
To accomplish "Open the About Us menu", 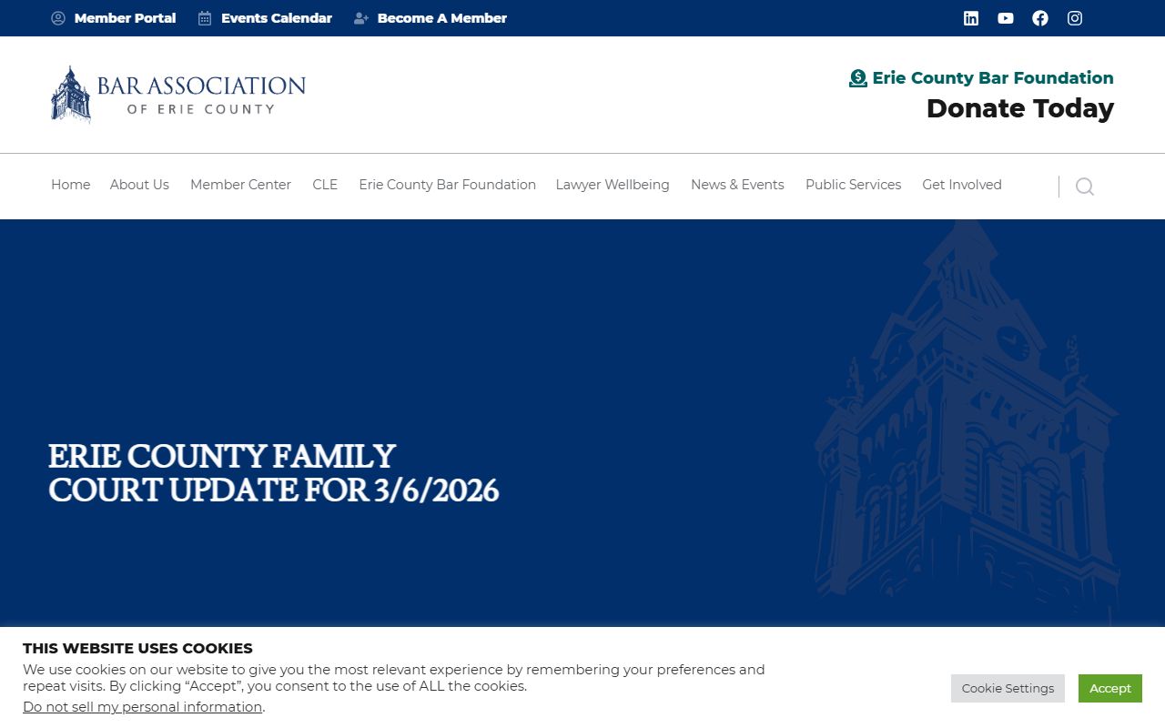I will pos(139,185).
